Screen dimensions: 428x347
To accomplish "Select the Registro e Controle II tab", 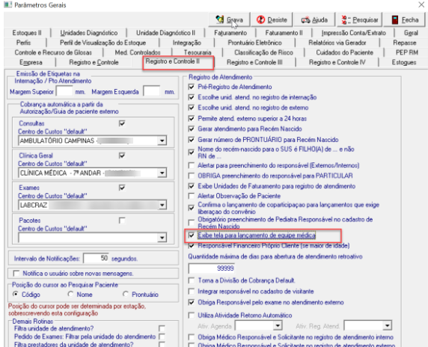I will pos(173,61).
